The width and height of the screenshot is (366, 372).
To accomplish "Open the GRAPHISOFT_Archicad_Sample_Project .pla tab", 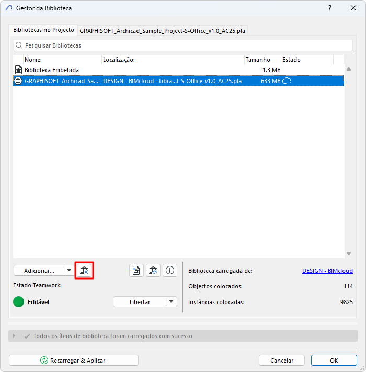I will (x=163, y=31).
